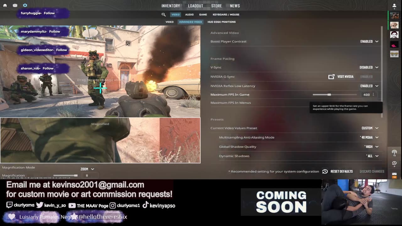402x226 pixels.
Task: Click the Advanced Video section heading
Action: point(225,33)
